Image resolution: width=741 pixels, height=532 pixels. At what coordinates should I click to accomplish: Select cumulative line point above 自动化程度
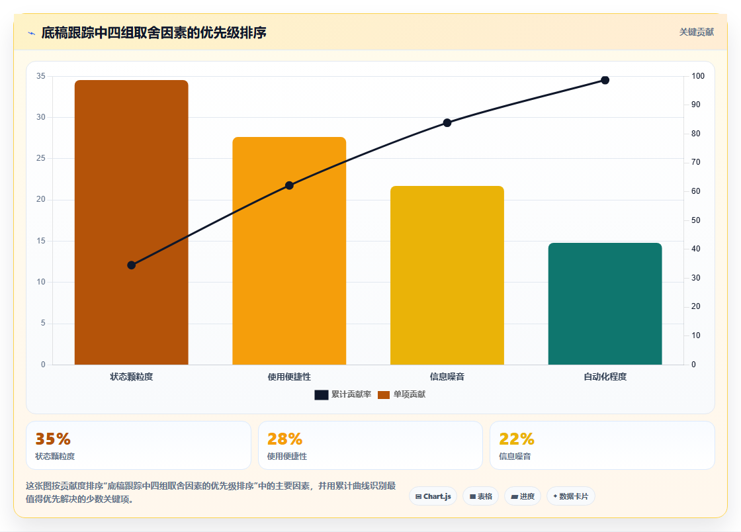(605, 80)
